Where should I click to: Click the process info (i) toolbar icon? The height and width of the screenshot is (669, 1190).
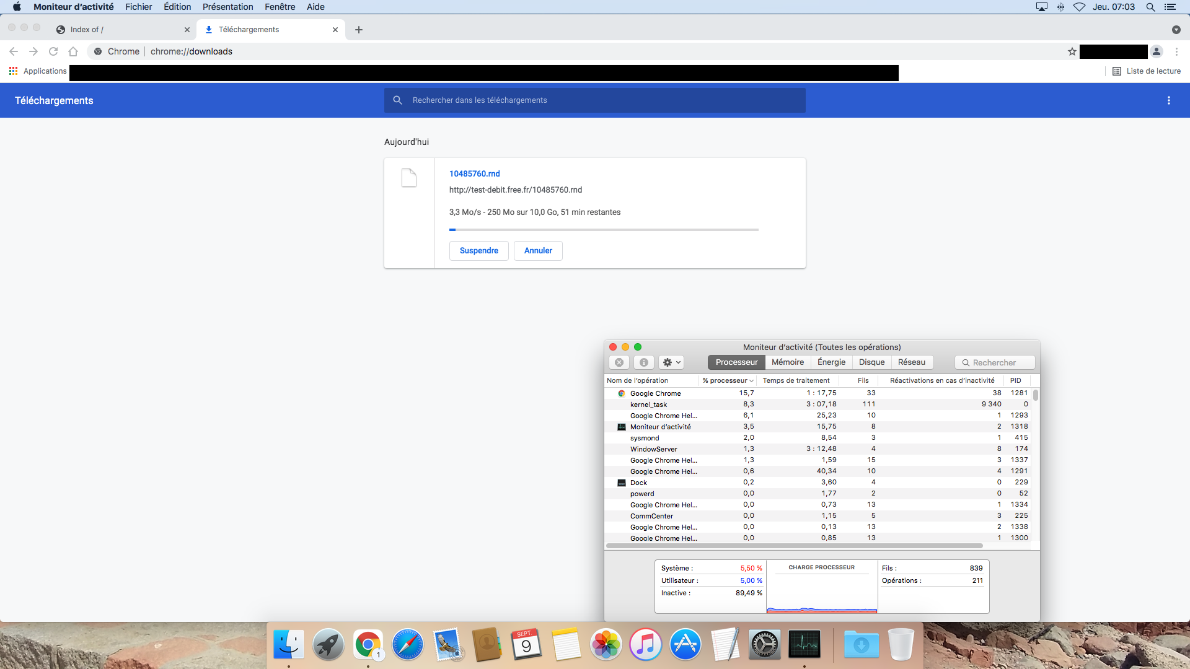click(643, 362)
